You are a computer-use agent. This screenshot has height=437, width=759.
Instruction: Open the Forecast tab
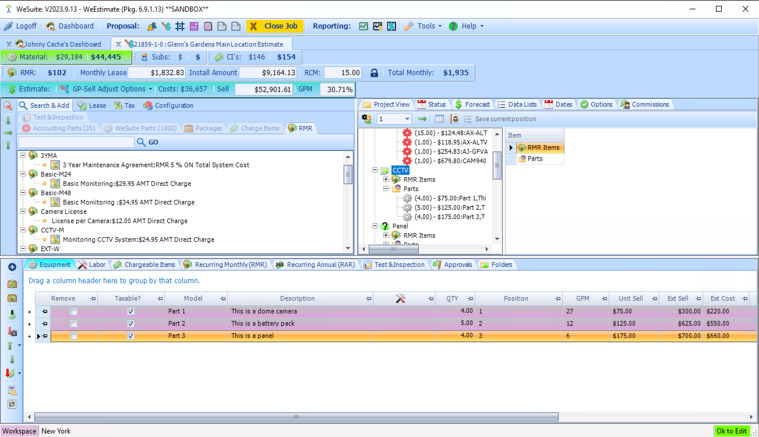[472, 105]
